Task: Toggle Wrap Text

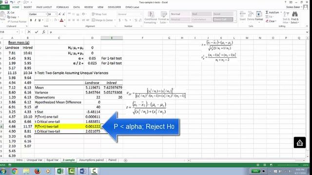Action: click(99, 14)
